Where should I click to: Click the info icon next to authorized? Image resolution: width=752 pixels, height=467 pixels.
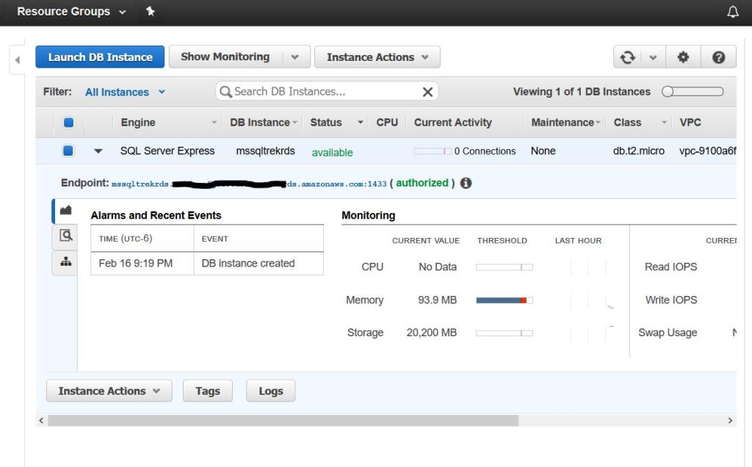(466, 184)
